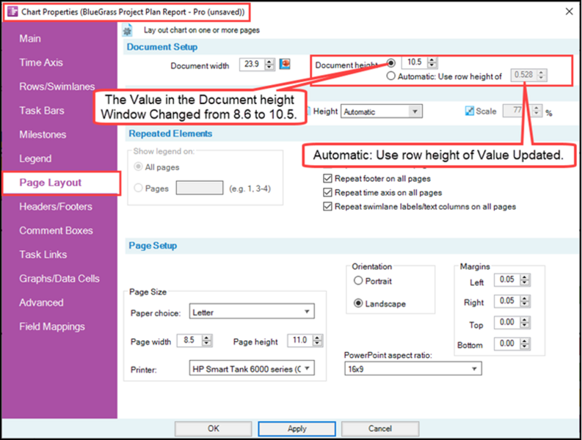Click the Chart Properties title bar app icon
Screen dimensions: 582x440
tap(12, 12)
